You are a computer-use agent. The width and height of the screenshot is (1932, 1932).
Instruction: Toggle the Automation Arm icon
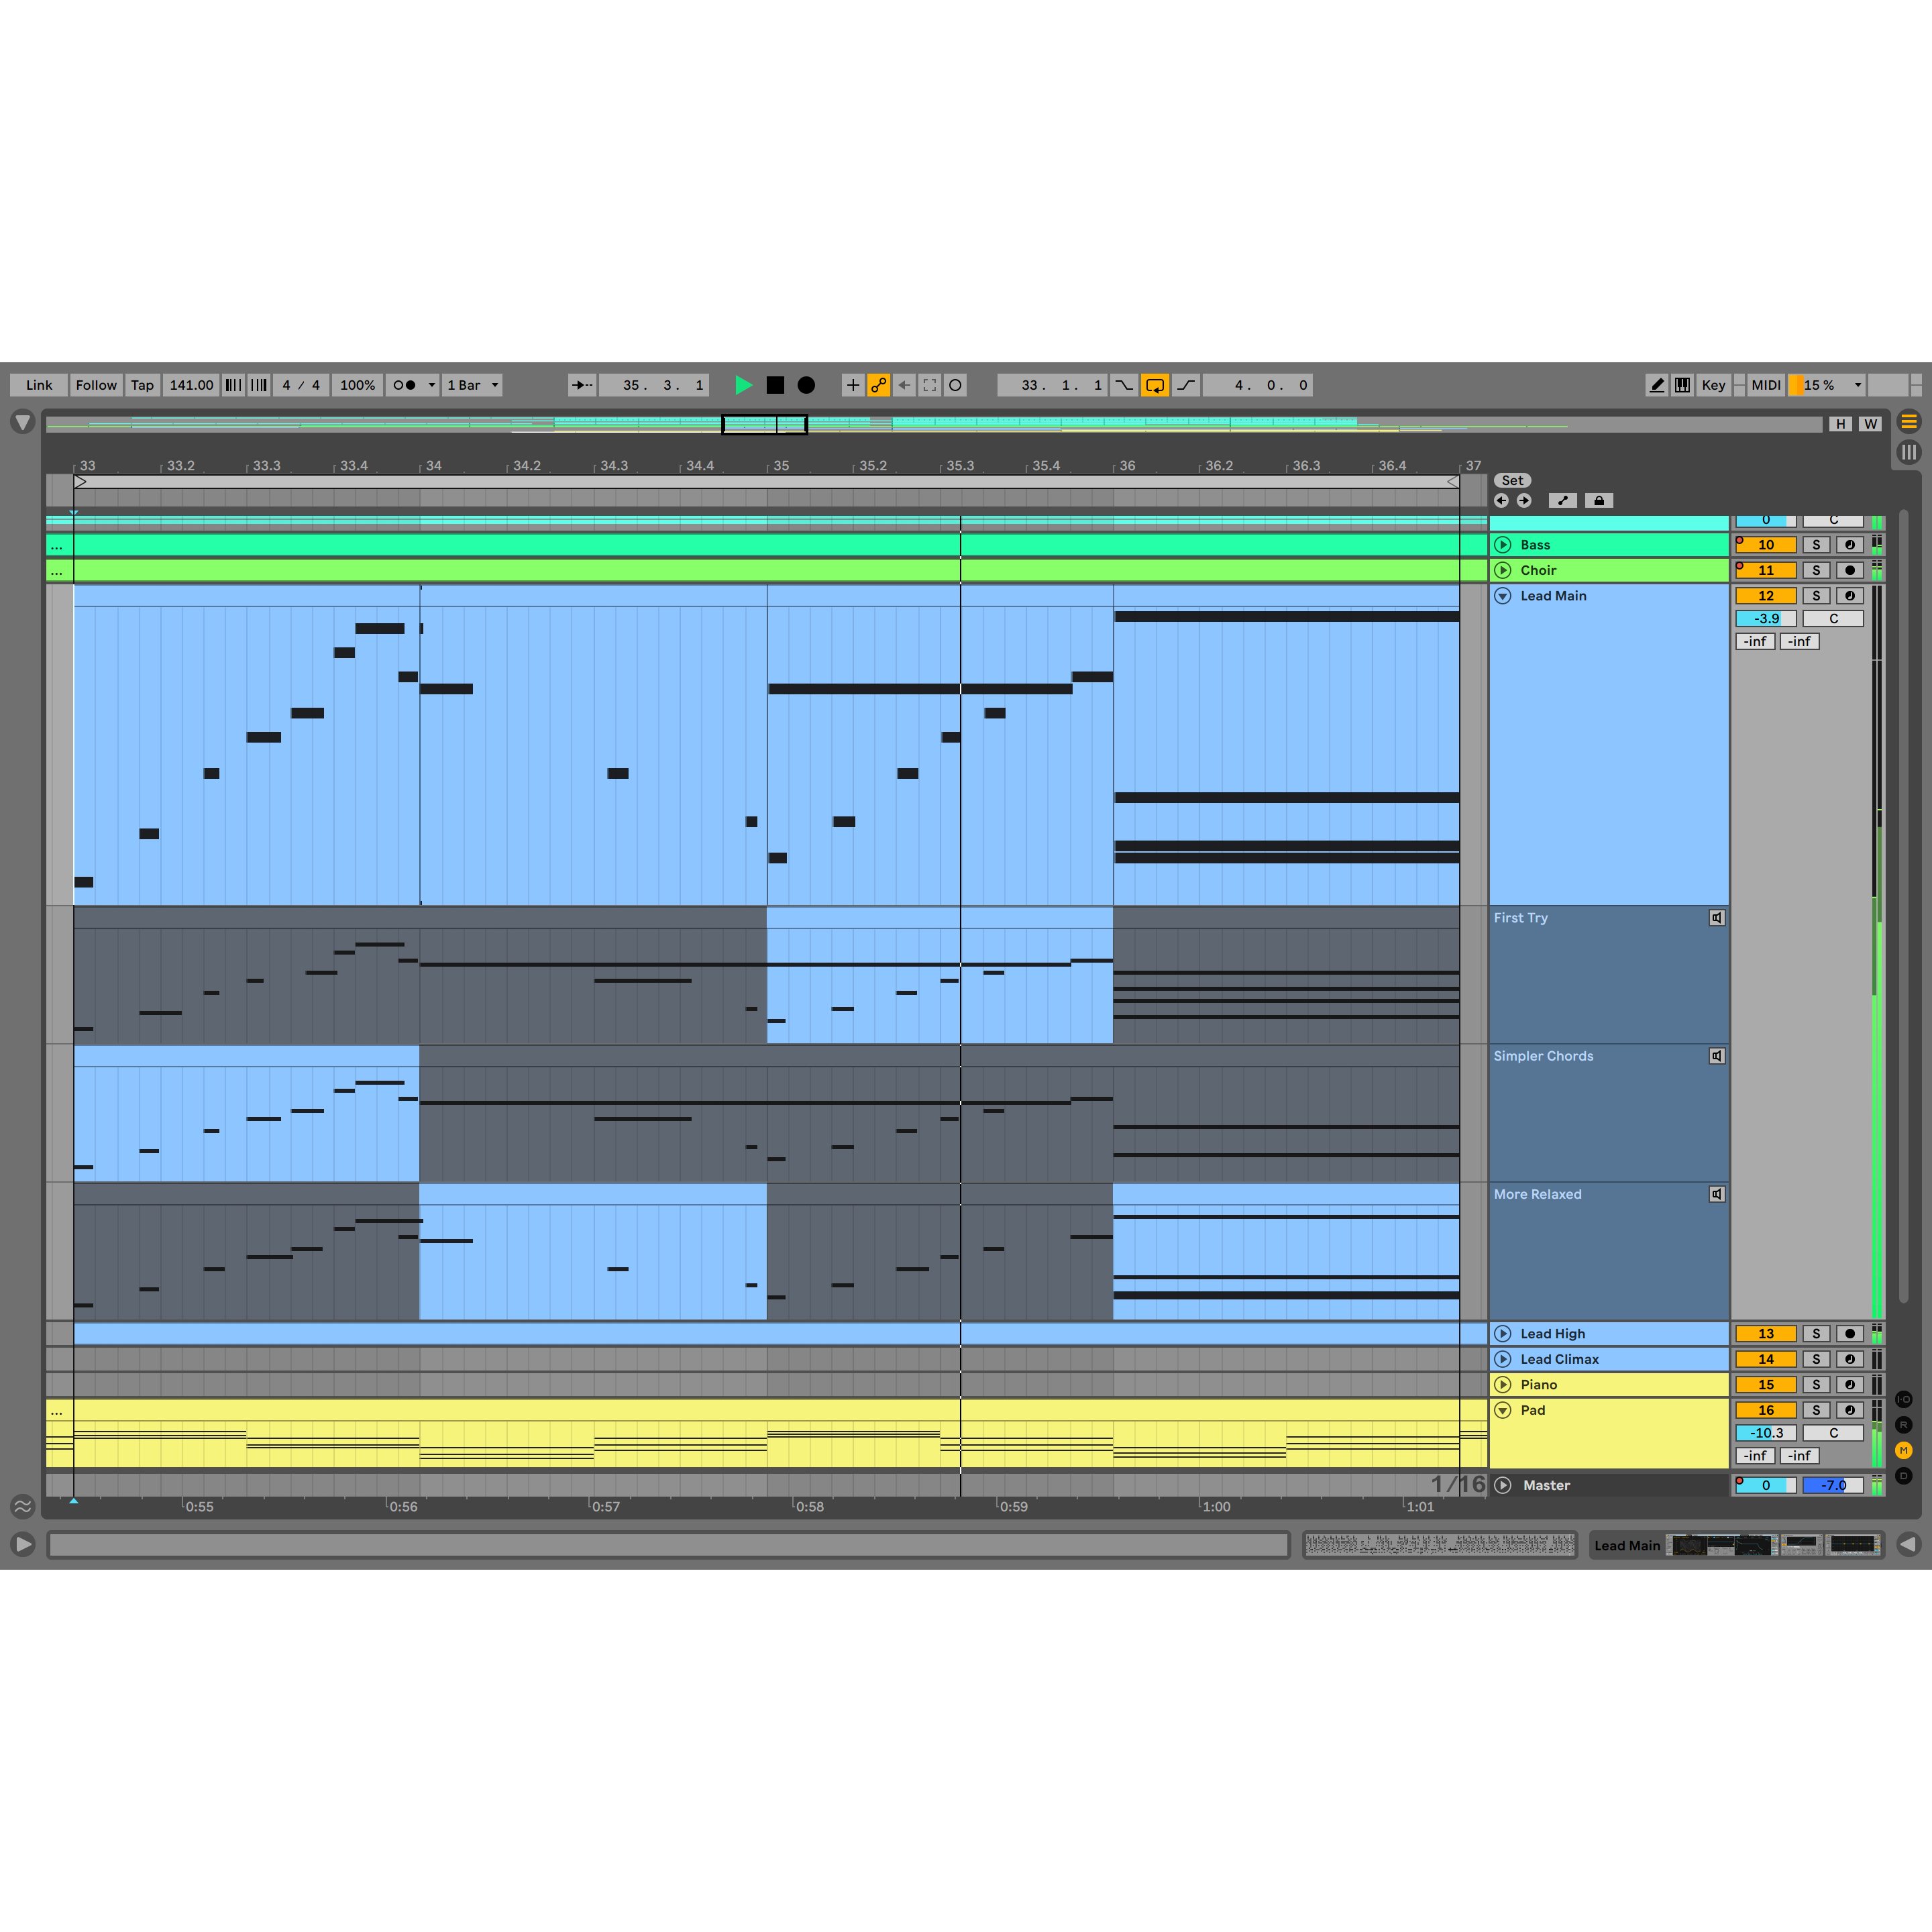pos(878,385)
